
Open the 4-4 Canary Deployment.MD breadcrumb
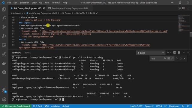click(x=43, y=13)
